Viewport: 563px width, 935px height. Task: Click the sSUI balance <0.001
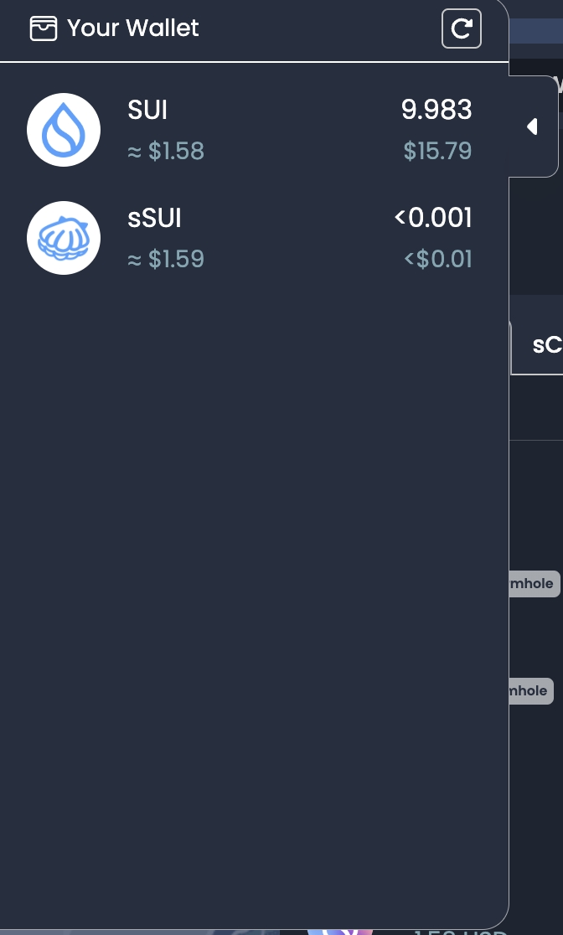(x=433, y=218)
